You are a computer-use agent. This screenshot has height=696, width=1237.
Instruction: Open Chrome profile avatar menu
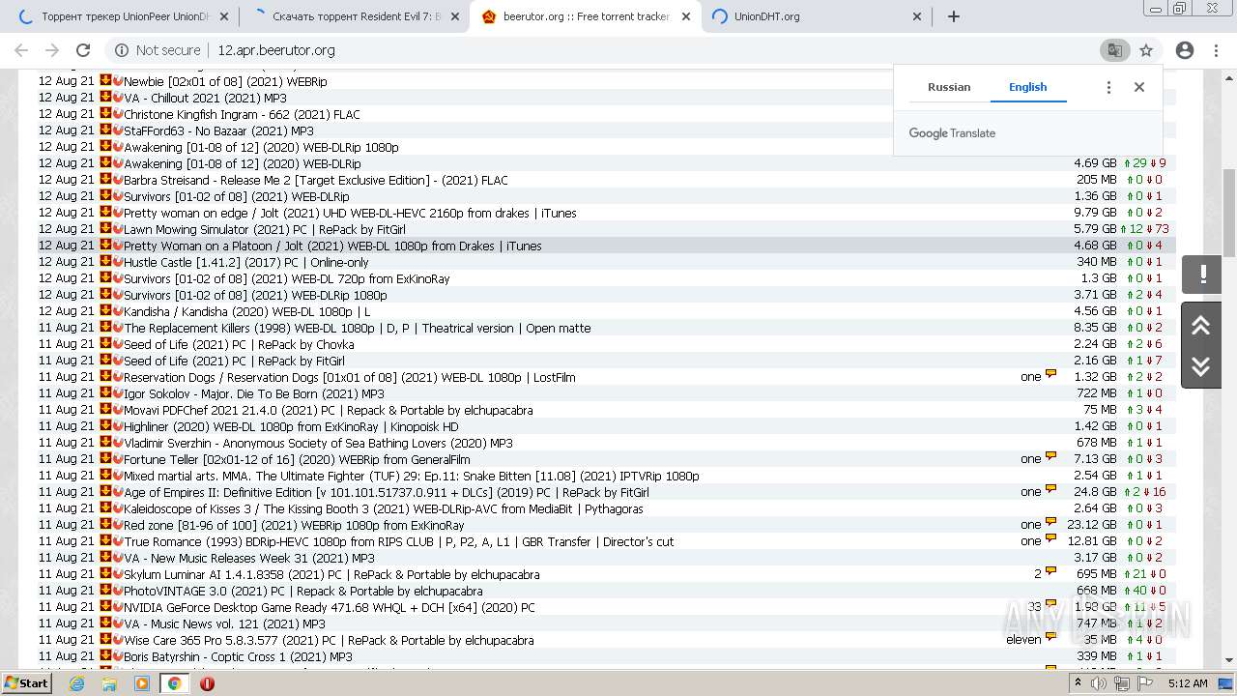point(1185,50)
